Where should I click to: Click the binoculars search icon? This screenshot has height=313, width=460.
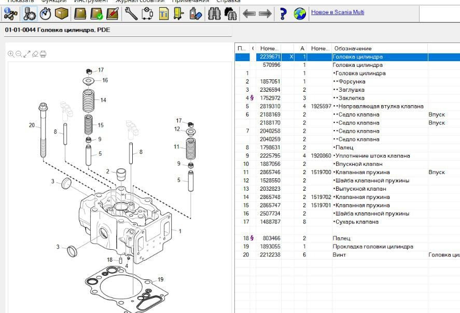coord(214,13)
